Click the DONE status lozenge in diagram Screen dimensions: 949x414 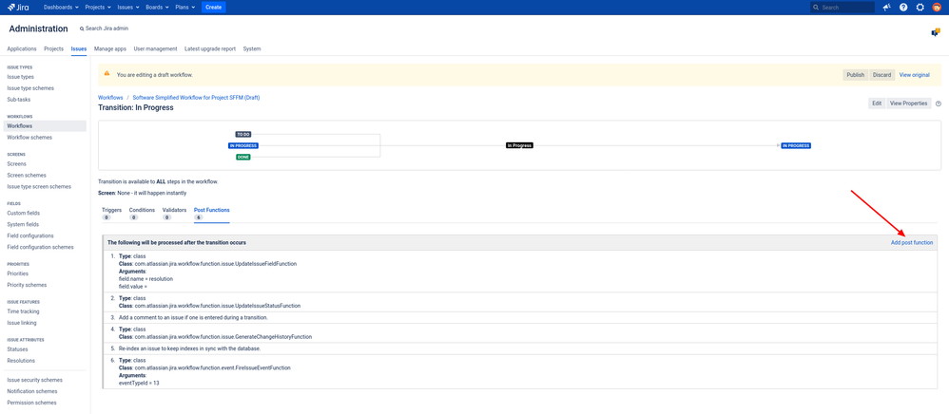tap(242, 157)
